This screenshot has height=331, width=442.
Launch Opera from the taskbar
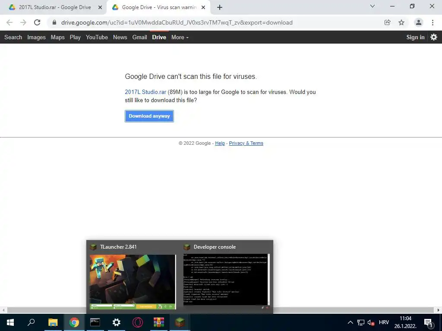pyautogui.click(x=138, y=322)
